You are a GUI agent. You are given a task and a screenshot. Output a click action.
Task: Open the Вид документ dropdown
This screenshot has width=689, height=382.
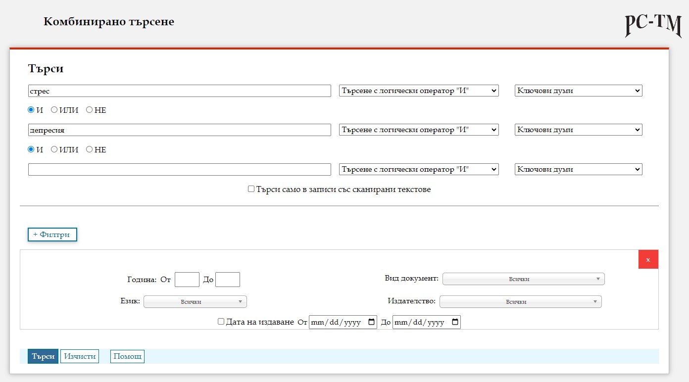pos(524,279)
